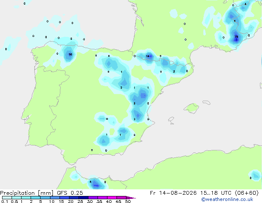Click the '(06+60)' forecast run label

247,193
